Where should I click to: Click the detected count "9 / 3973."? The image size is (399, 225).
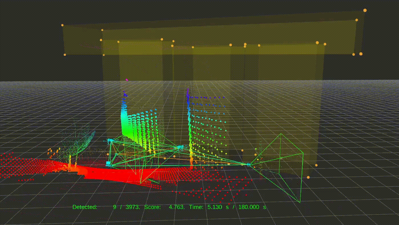pos(126,207)
